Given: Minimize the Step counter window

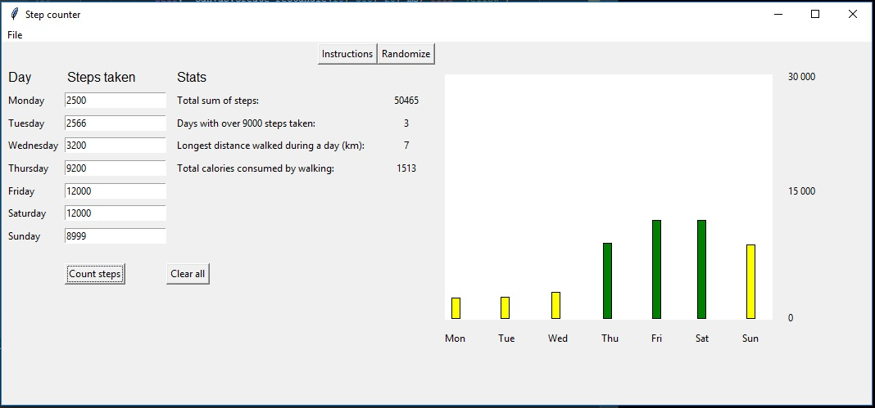Looking at the screenshot, I should [778, 14].
